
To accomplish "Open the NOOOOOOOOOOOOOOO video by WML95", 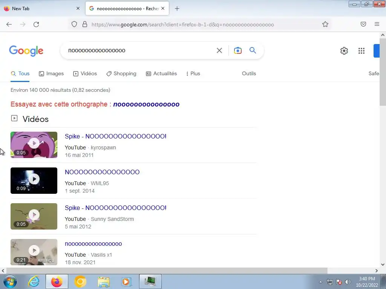I will (x=102, y=172).
